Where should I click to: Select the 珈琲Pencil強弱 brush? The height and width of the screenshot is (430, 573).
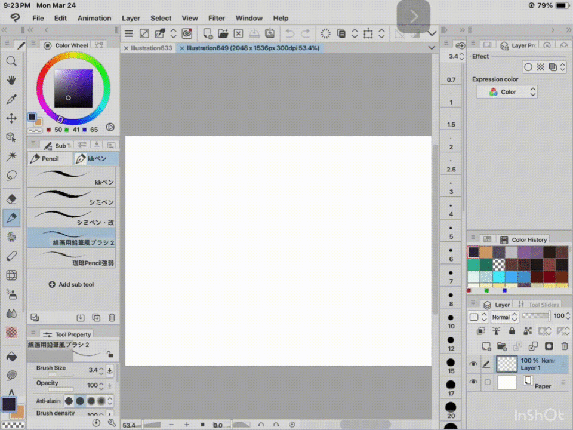[72, 258]
